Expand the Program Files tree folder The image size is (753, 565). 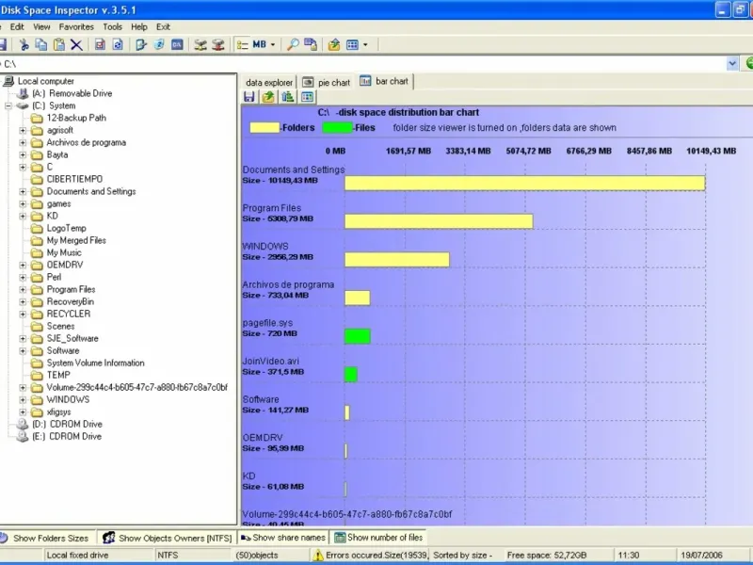23,290
